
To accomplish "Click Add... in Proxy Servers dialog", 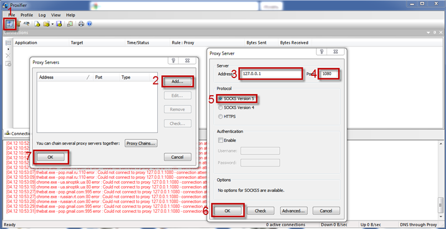I will [x=177, y=81].
